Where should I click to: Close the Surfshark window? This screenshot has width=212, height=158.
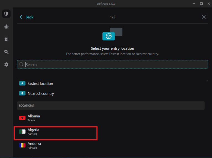point(209,4)
